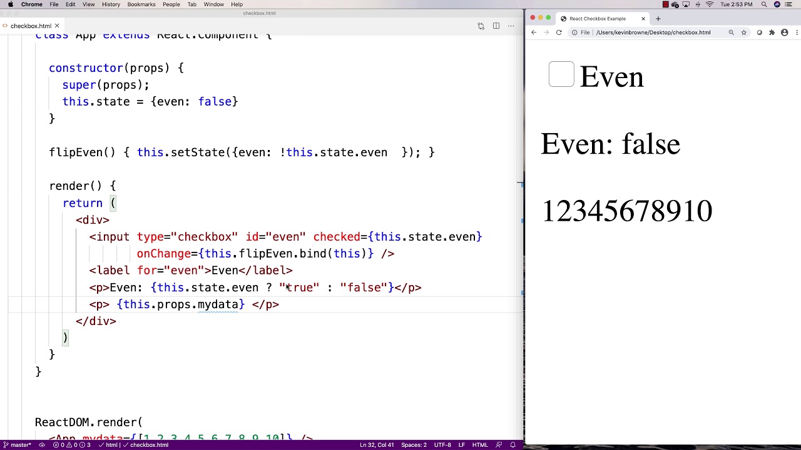801x450 pixels.
Task: Open the Tab menu
Action: coord(191,4)
